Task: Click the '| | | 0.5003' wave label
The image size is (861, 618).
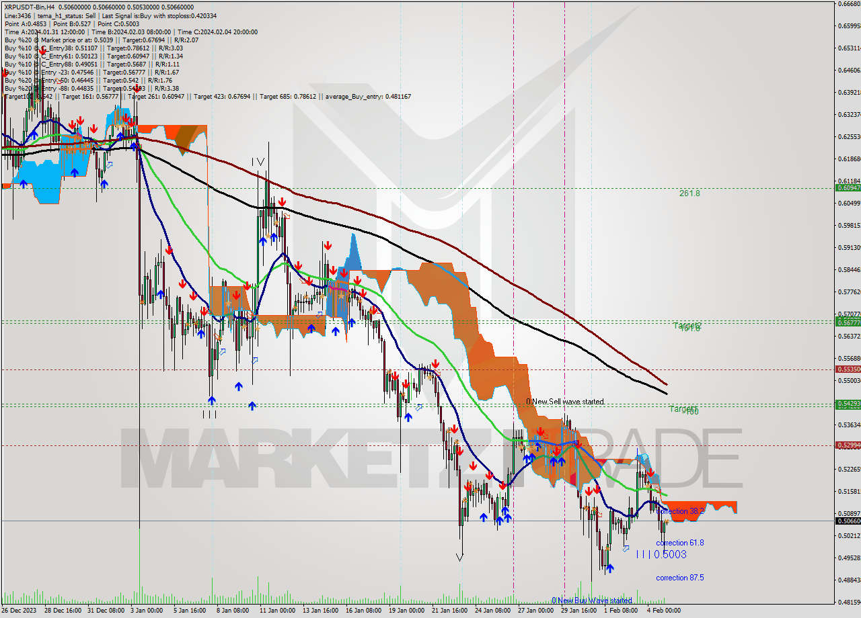Action: pos(661,554)
